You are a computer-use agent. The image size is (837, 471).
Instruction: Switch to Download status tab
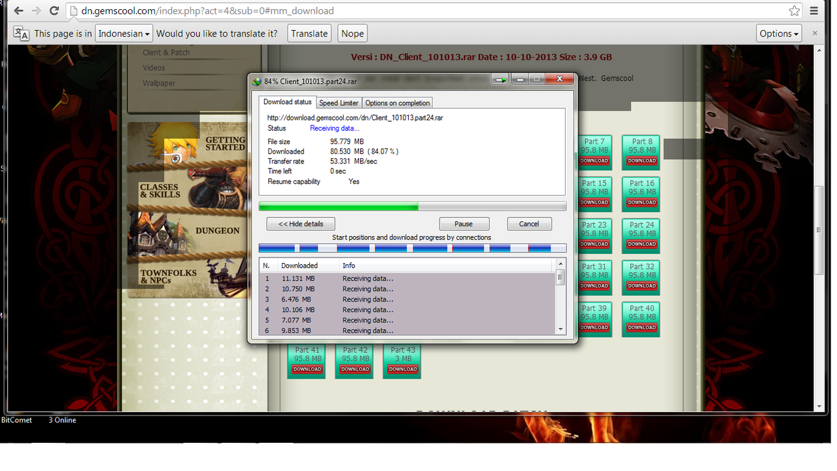288,102
